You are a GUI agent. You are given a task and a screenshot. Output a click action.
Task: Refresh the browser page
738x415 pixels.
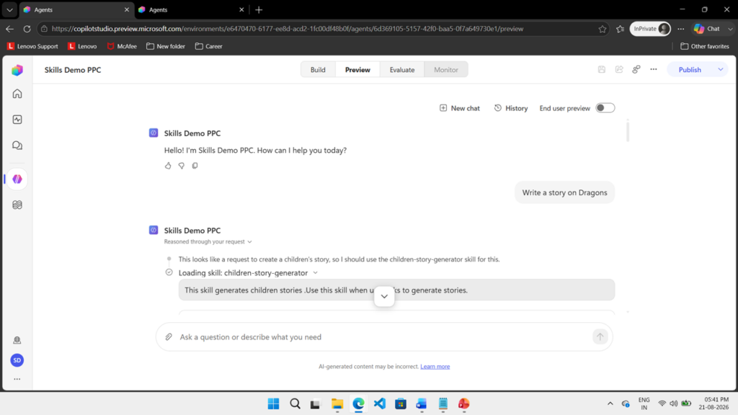27,29
